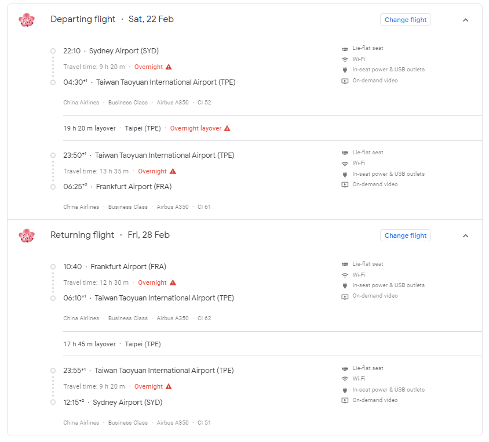489x442 pixels.
Task: Click the Overnight warning triangle on departing first leg
Action: coord(169,66)
